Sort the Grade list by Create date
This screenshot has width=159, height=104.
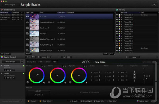[62, 13]
